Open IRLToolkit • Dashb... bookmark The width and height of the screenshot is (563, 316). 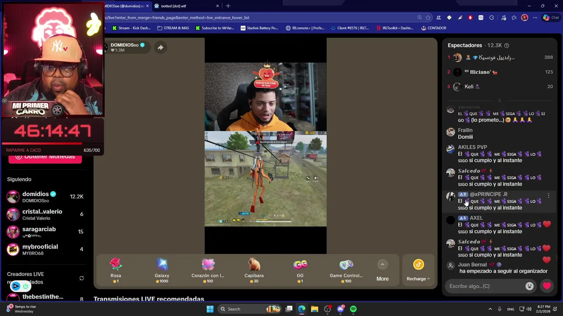coord(395,28)
